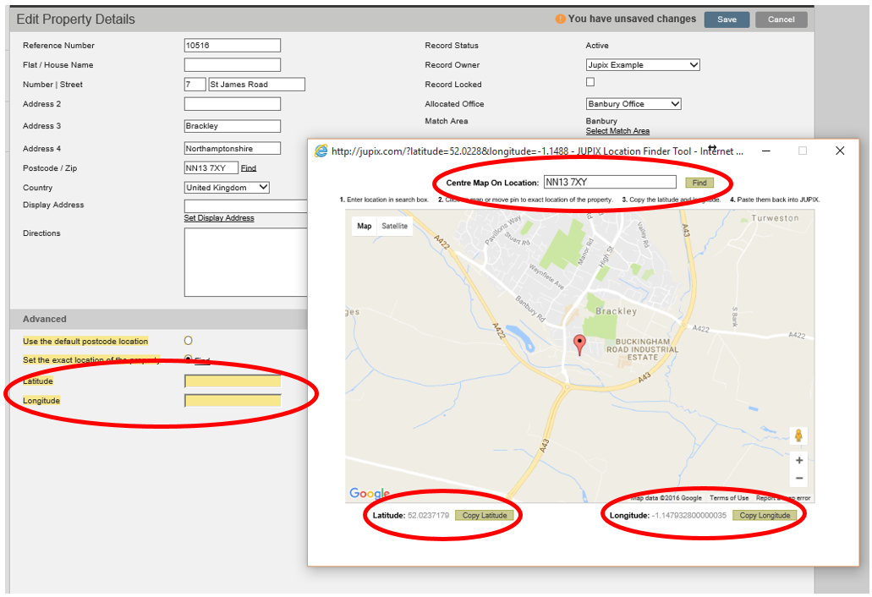
Task: Click the Flat / House Name field
Action: point(233,65)
